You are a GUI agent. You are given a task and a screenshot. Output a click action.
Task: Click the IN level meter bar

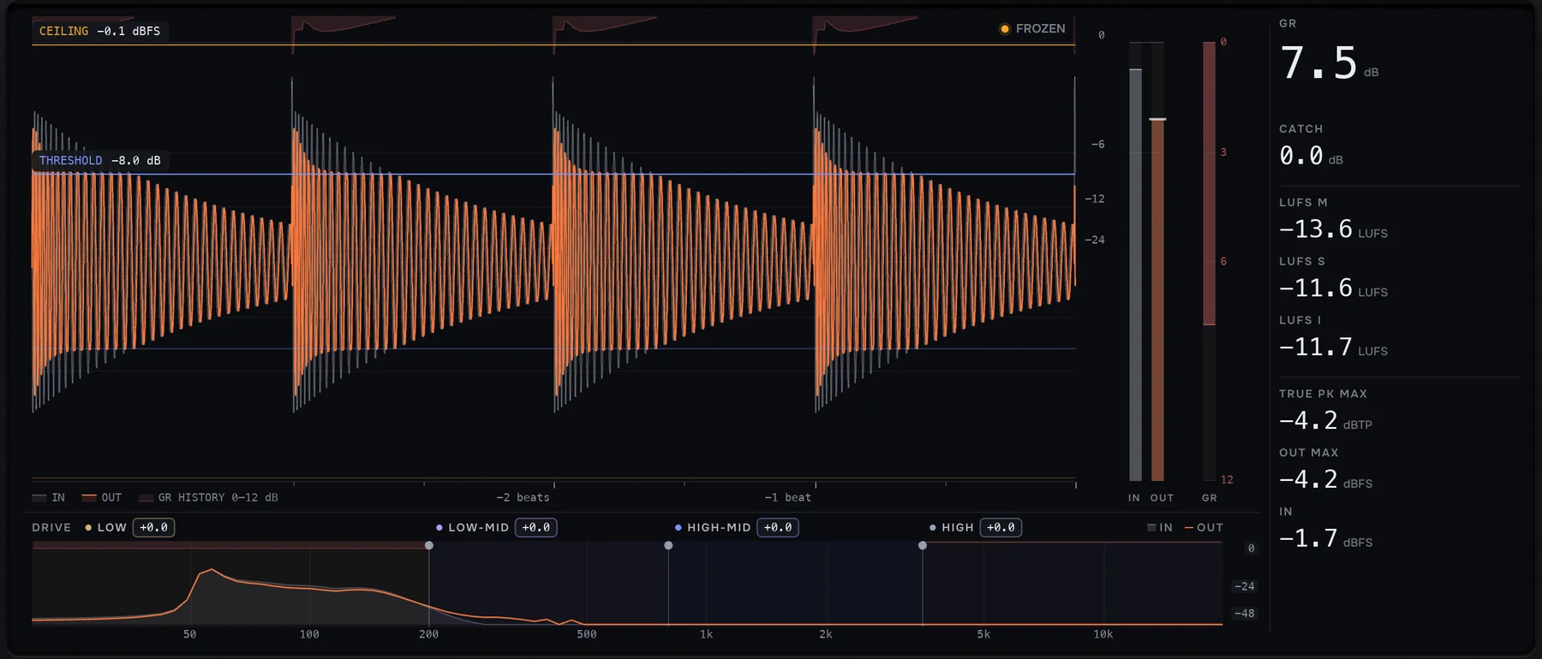[x=1136, y=261]
